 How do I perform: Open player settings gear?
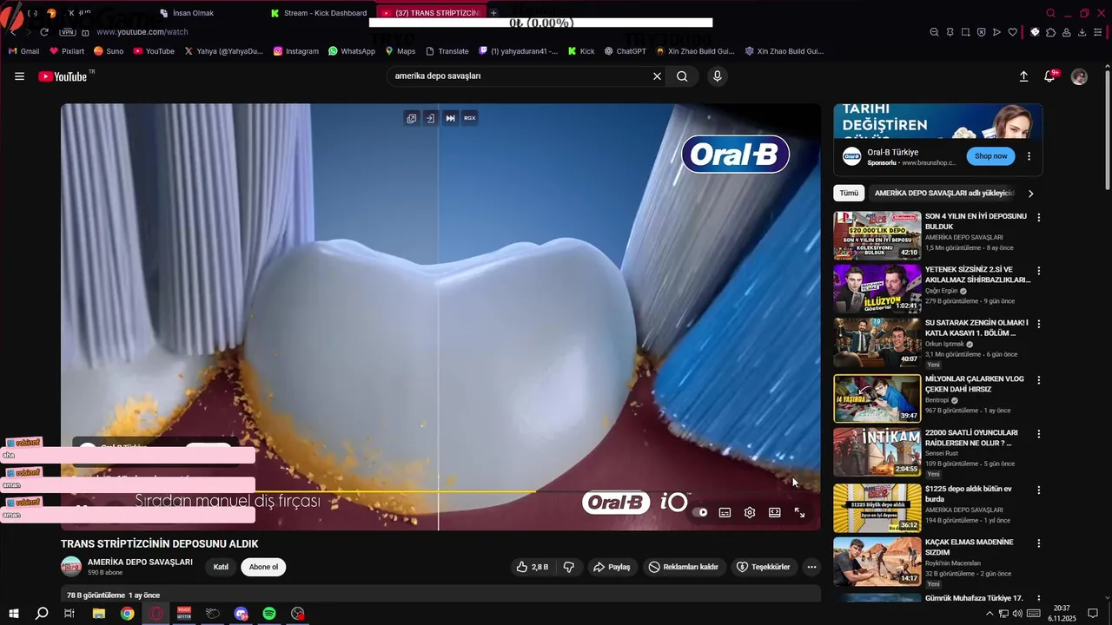(750, 512)
